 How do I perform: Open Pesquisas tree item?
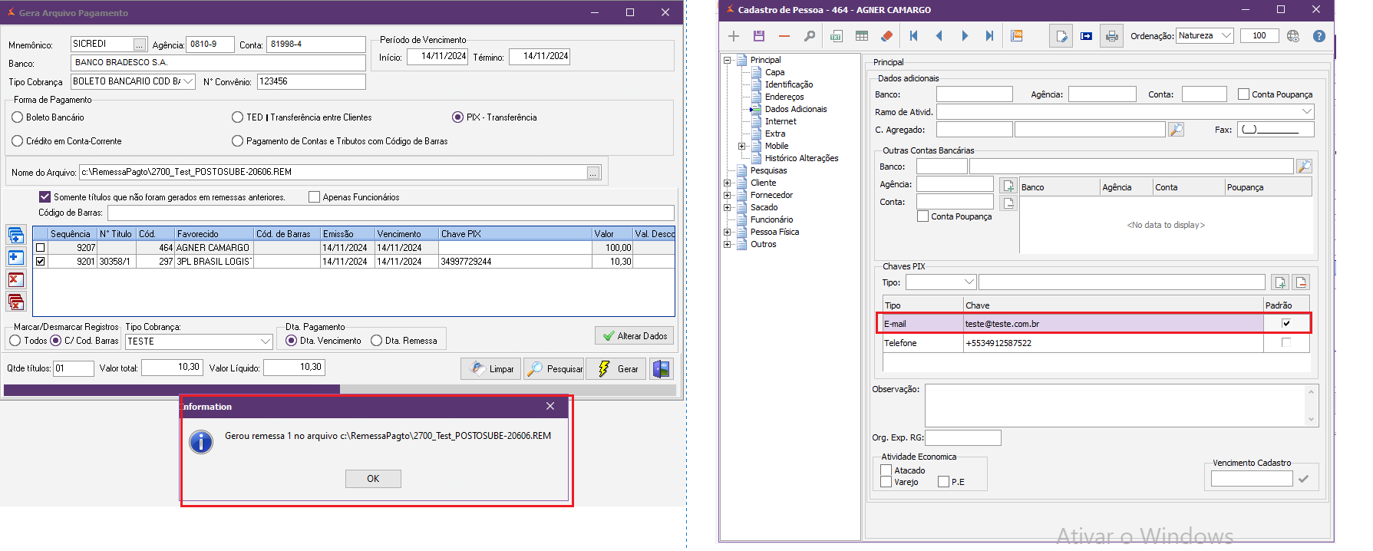768,170
